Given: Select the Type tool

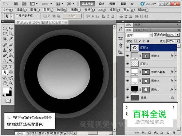Looking at the screenshot, I should coord(11,67).
